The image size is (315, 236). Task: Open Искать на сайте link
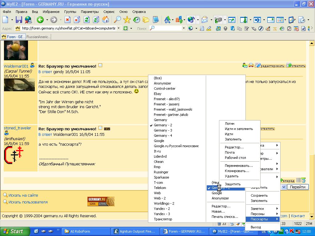23,195
